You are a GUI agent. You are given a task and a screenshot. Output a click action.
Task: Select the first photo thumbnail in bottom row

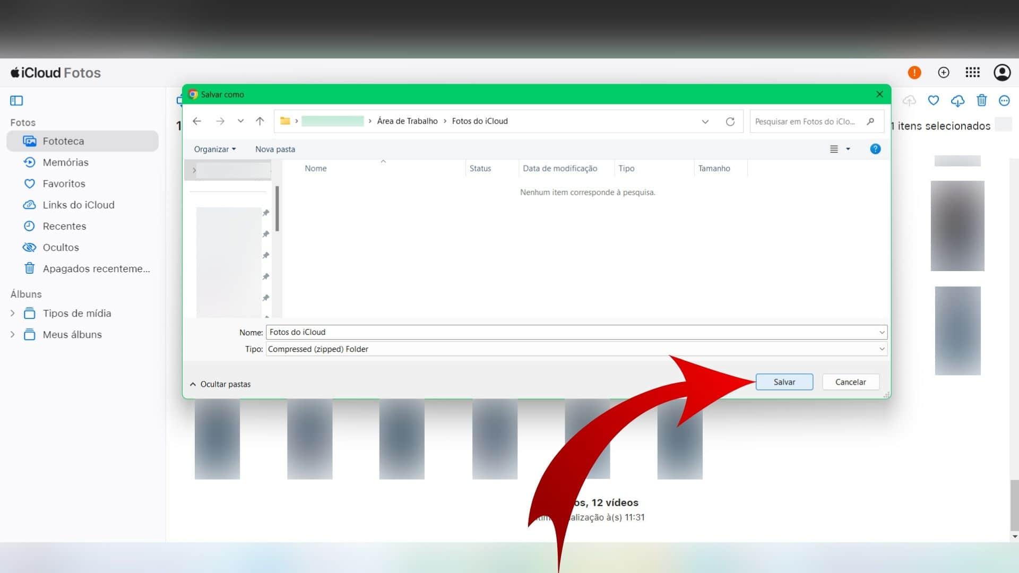[217, 439]
